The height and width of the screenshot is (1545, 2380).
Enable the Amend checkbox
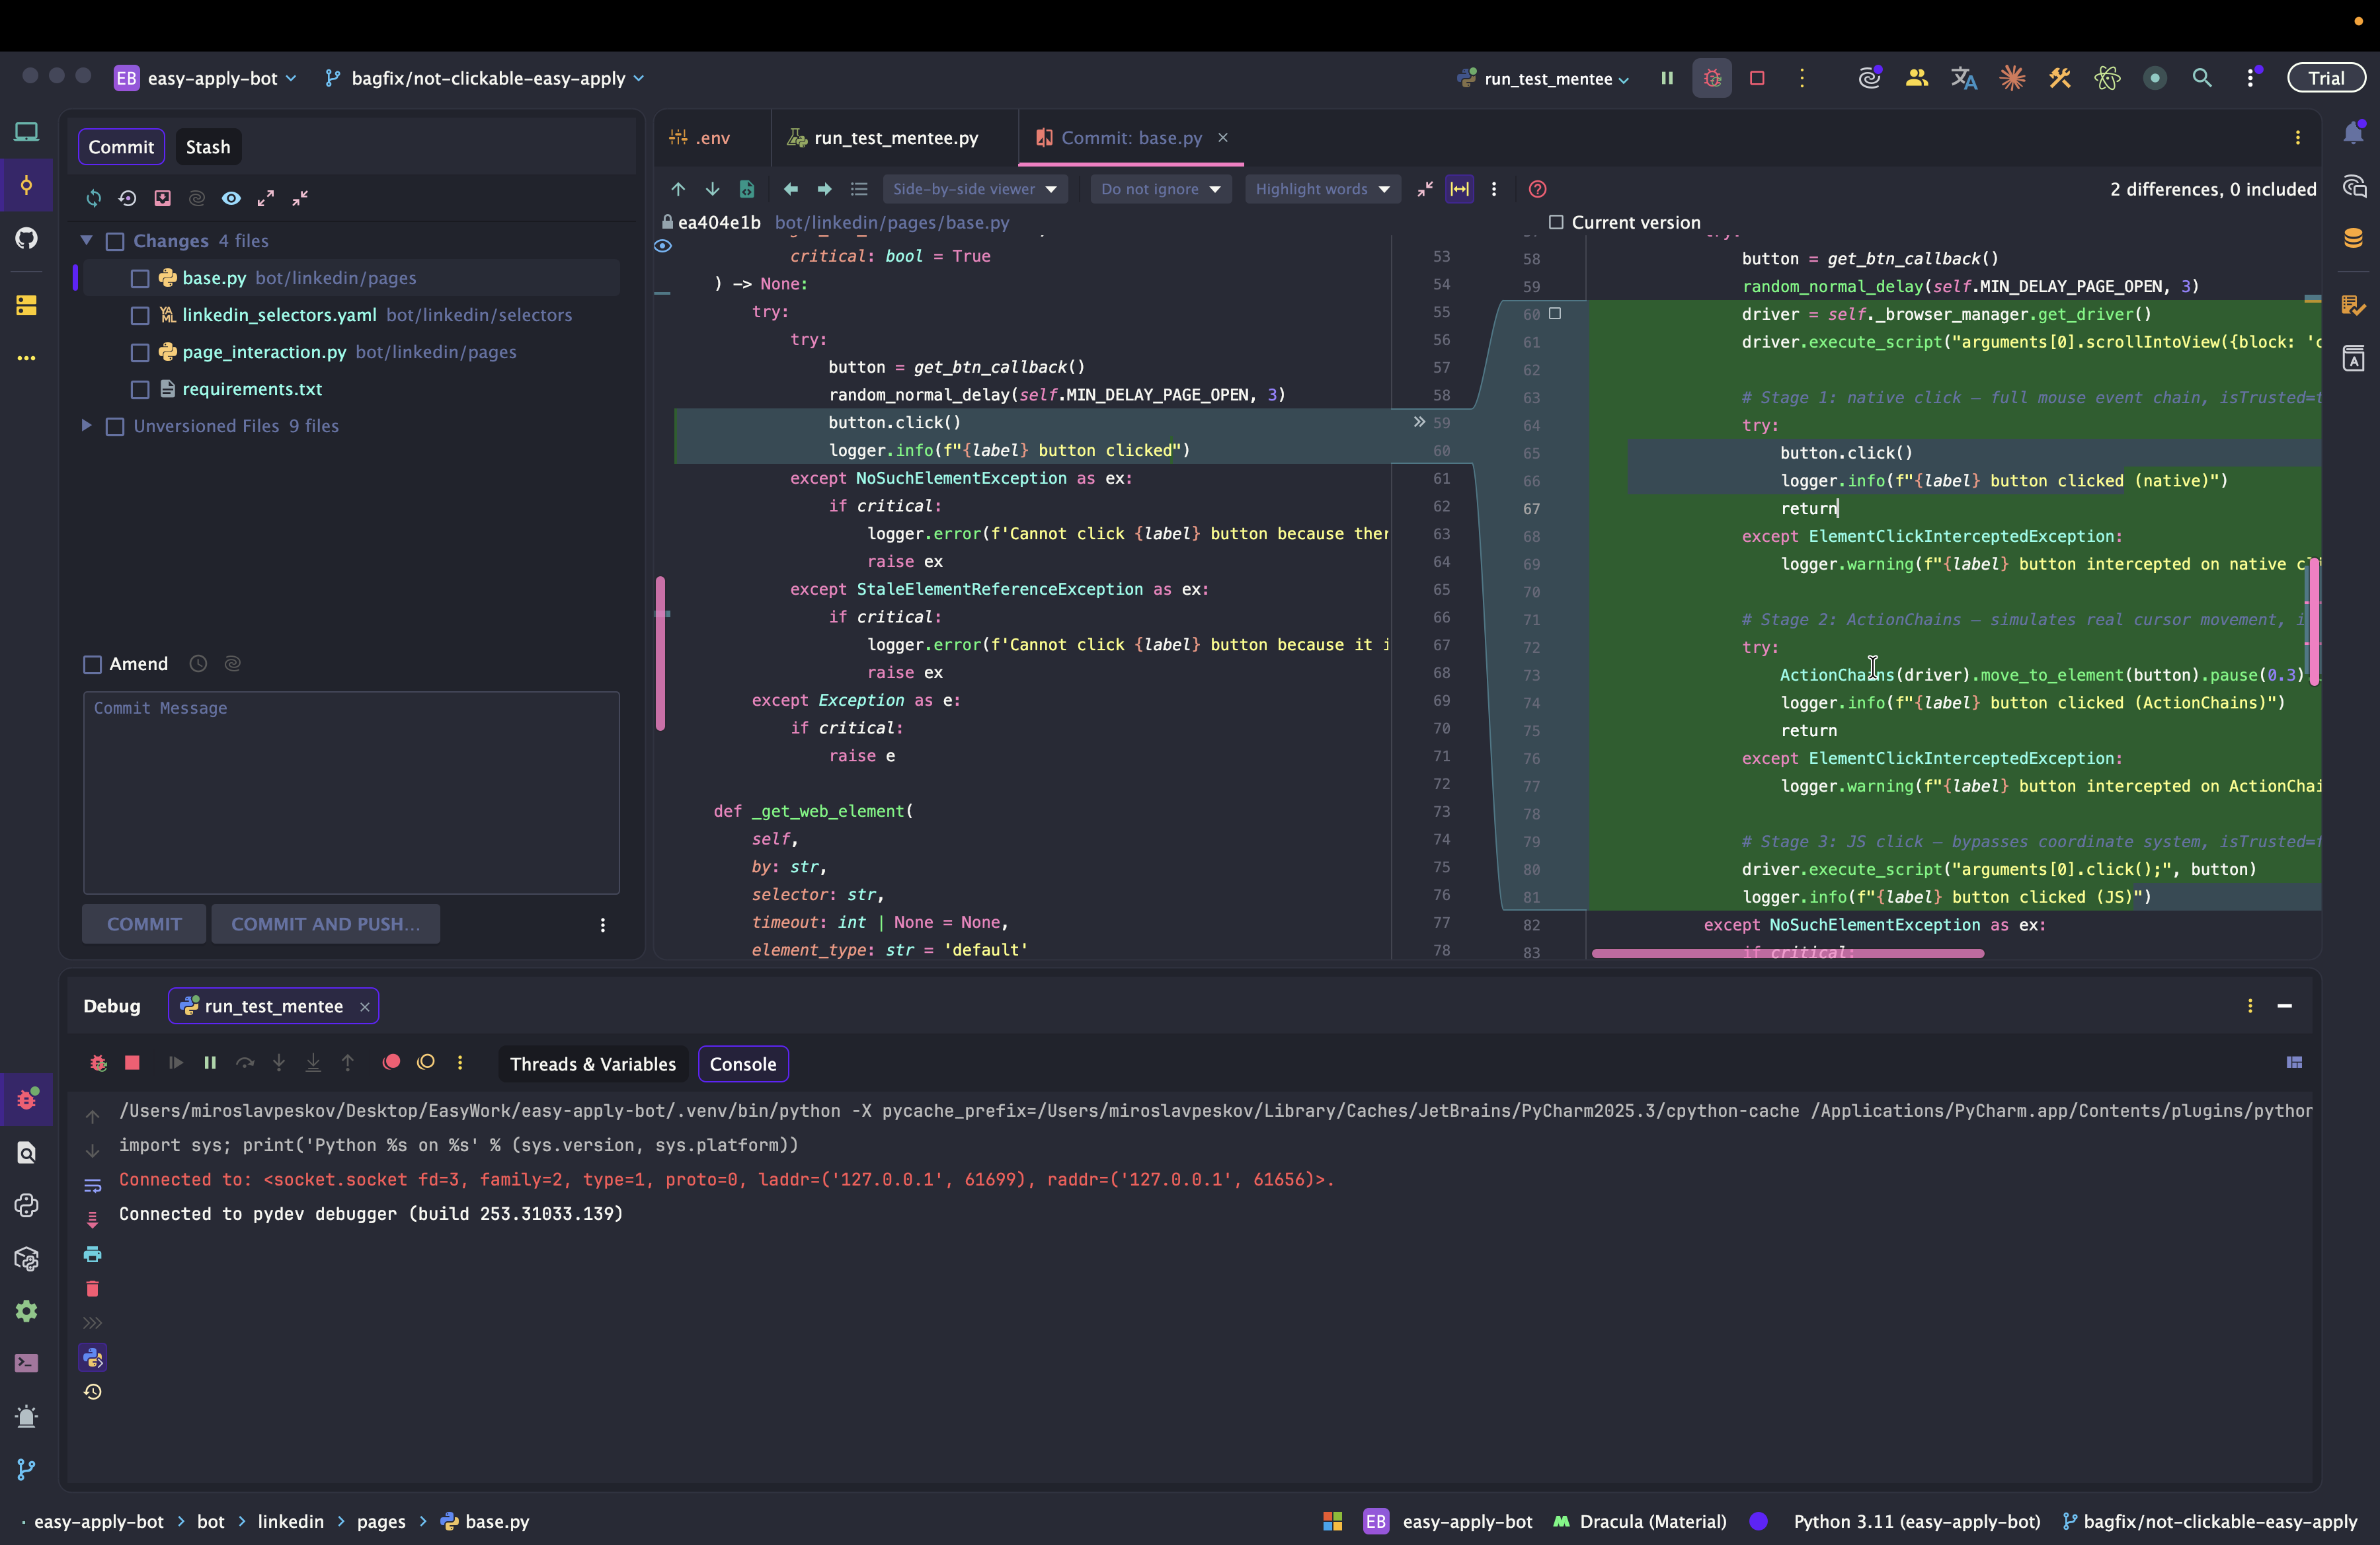[93, 663]
